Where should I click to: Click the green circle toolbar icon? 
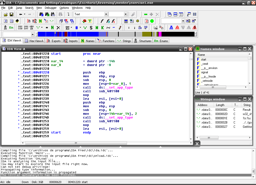[x=152, y=21]
